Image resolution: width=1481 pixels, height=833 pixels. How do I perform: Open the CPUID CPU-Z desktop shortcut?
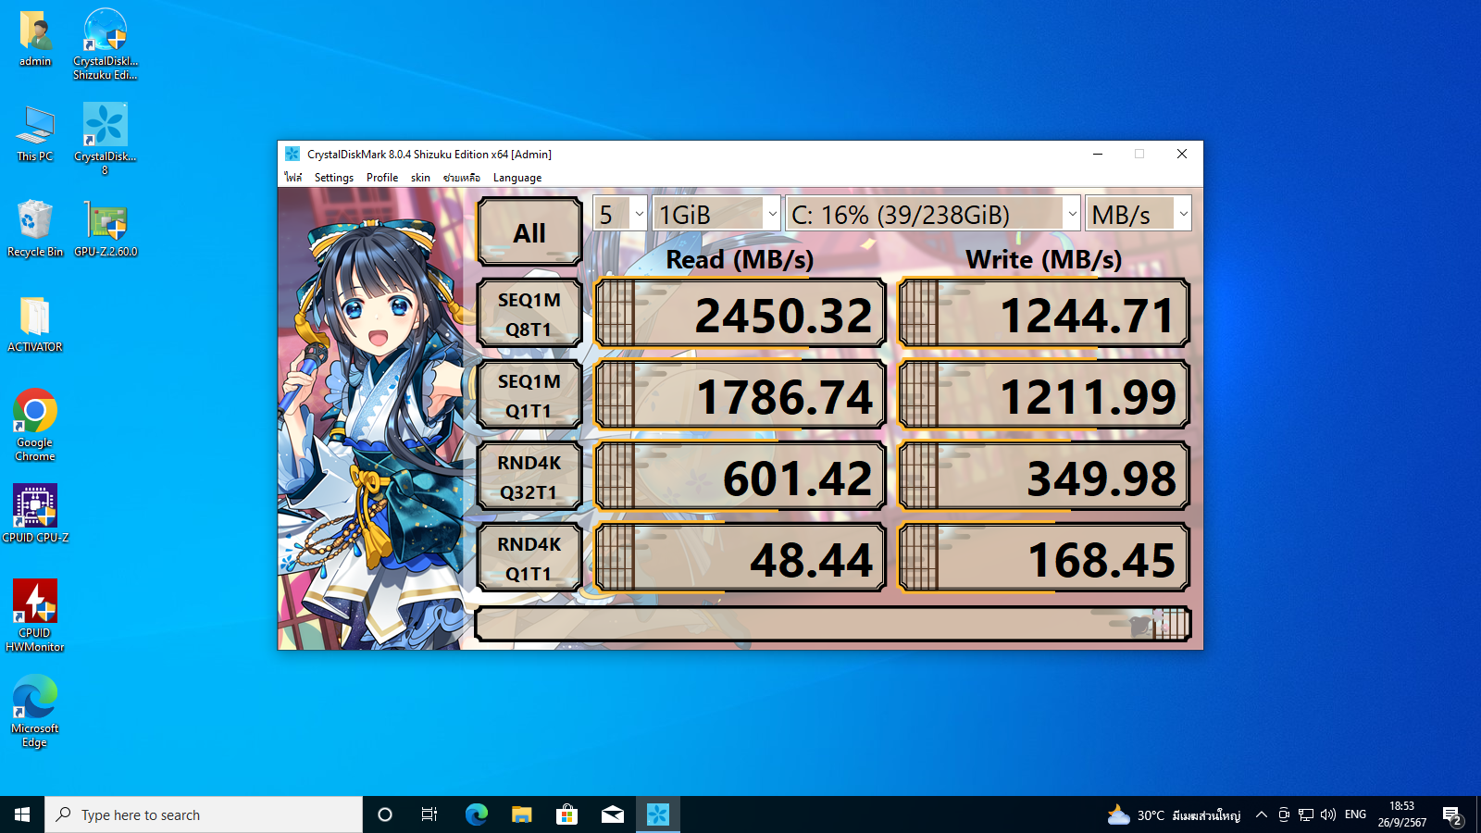(x=35, y=514)
